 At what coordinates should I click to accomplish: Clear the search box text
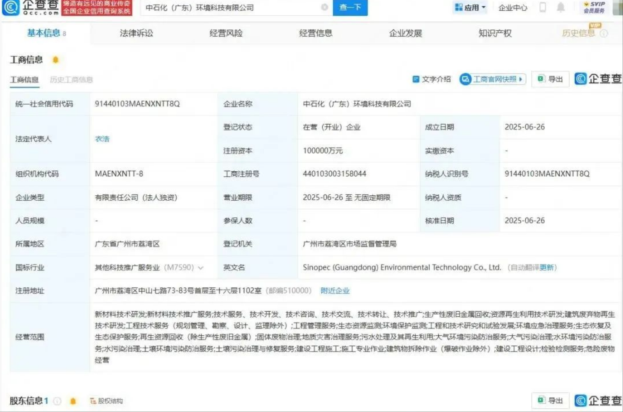(324, 7)
